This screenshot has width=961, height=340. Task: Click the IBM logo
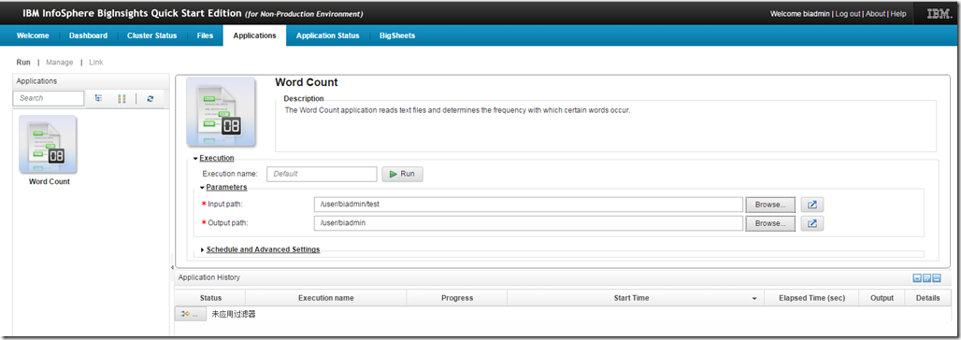[938, 13]
